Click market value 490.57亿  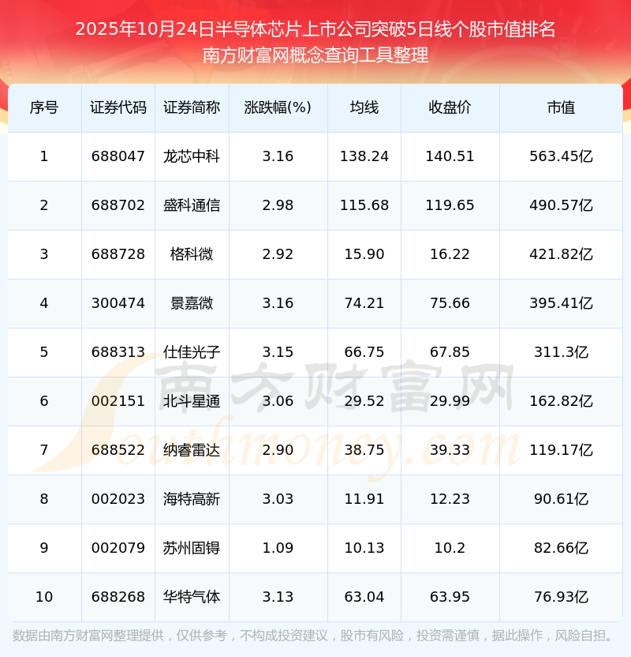tap(561, 205)
